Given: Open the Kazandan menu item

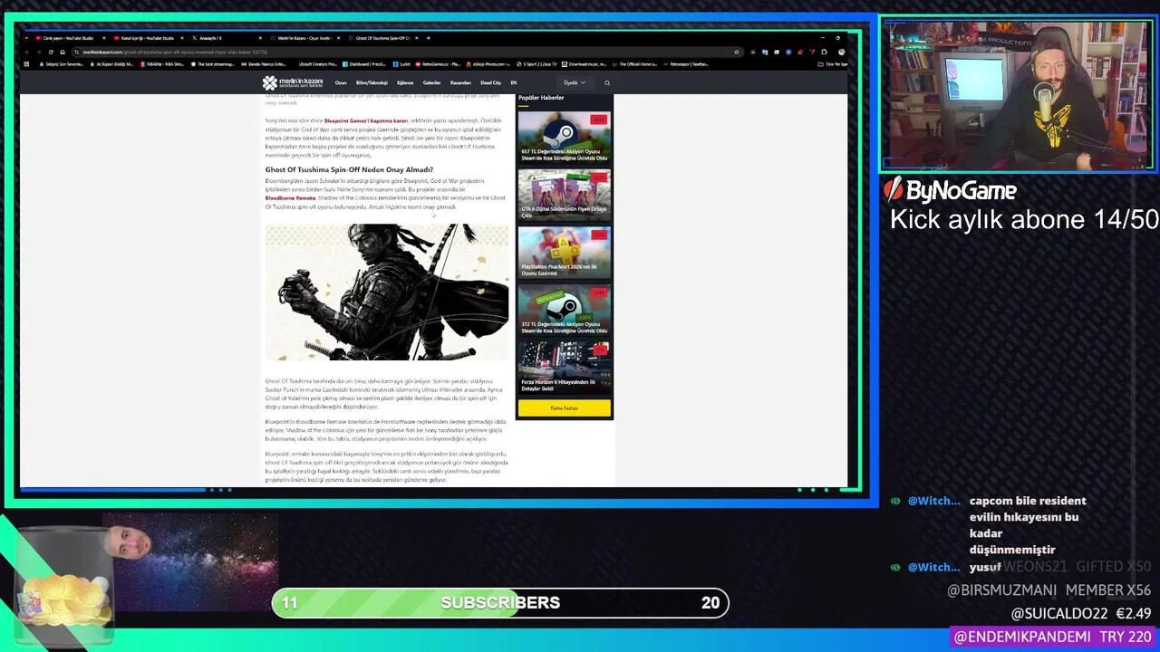Looking at the screenshot, I should click(460, 82).
